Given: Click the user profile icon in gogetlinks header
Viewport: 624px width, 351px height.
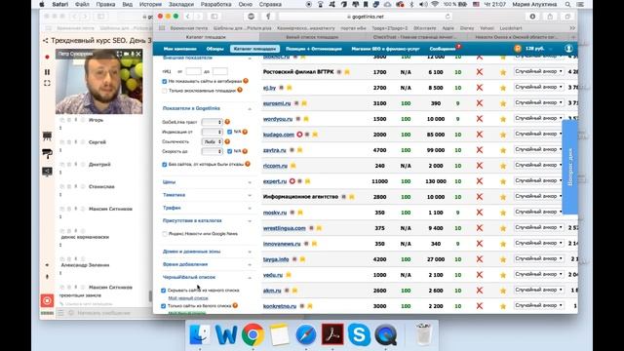Looking at the screenshot, I should pyautogui.click(x=568, y=49).
